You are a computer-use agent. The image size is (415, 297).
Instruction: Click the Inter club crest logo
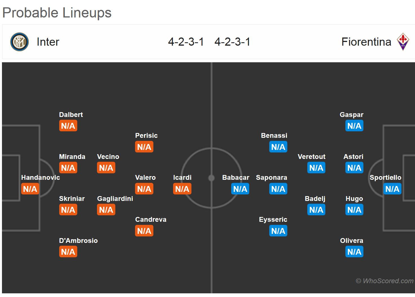pyautogui.click(x=19, y=42)
